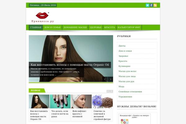Image resolution: width=186 pixels, height=124 pixels.
Task: Go to next slide in hair slider
Action: (110, 79)
